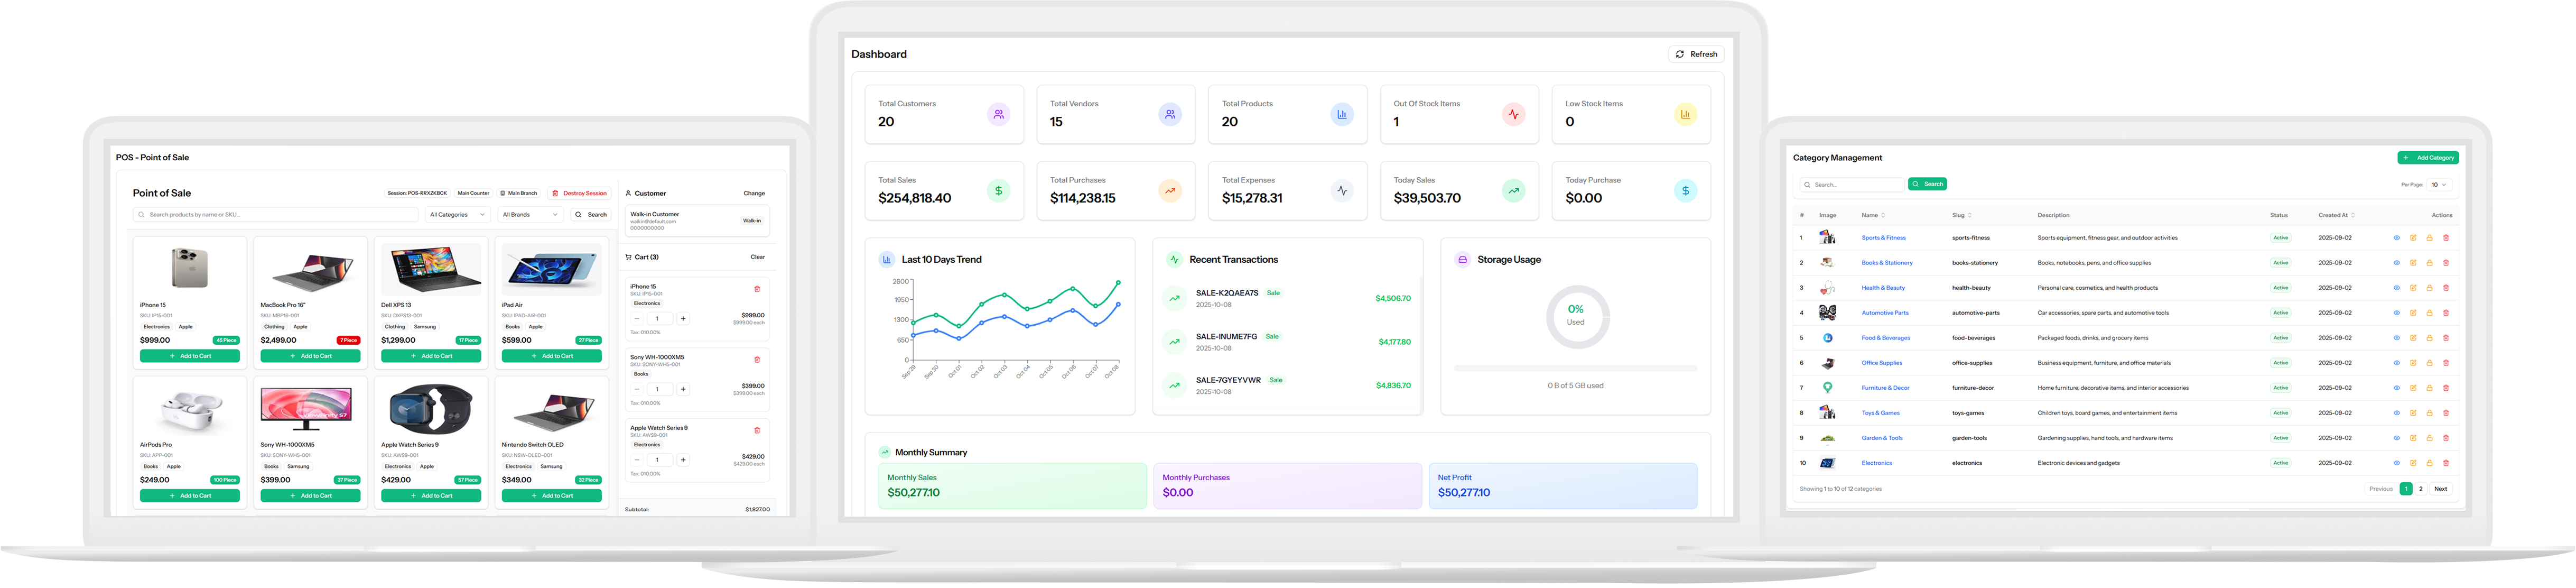Click eye icon for Food & Beverages
This screenshot has height=588, width=2576.
(x=2396, y=338)
